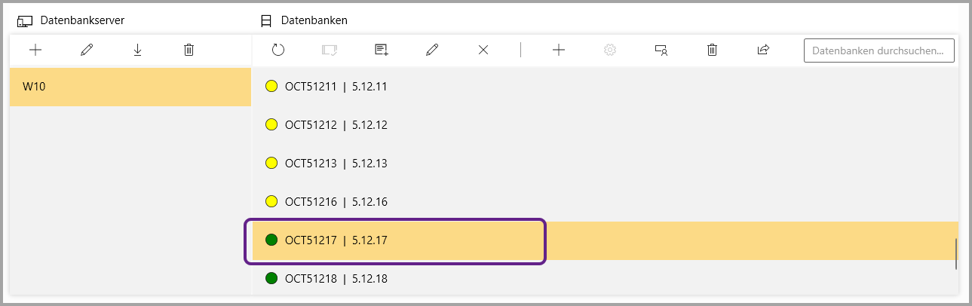The height and width of the screenshot is (306, 972).
Task: Edit the selected database server
Action: [x=87, y=50]
